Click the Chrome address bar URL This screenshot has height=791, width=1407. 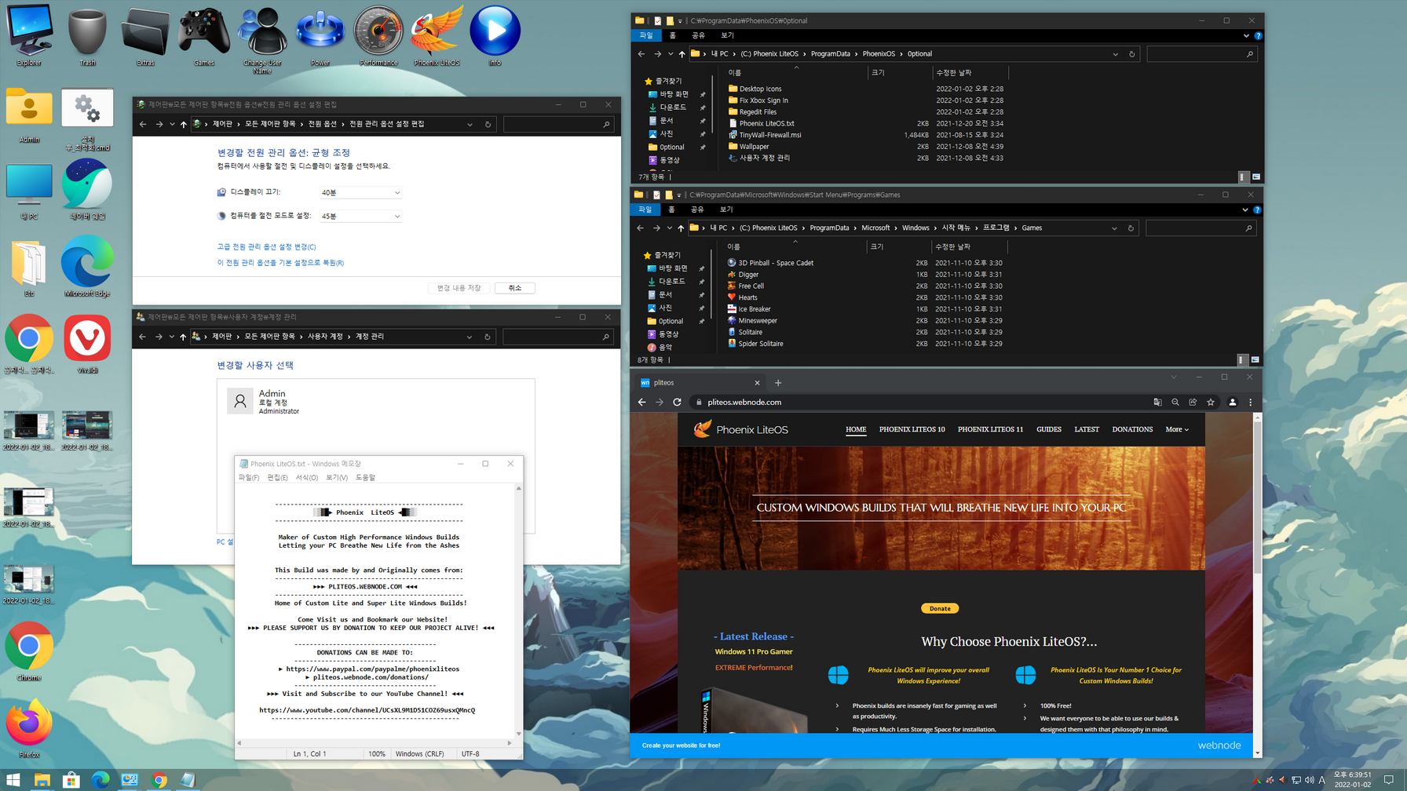(744, 402)
